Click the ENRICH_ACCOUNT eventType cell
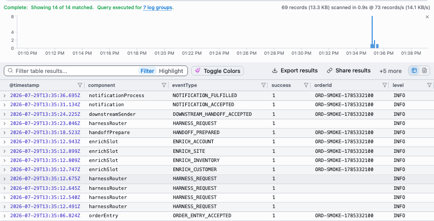434x221 pixels. [x=193, y=142]
